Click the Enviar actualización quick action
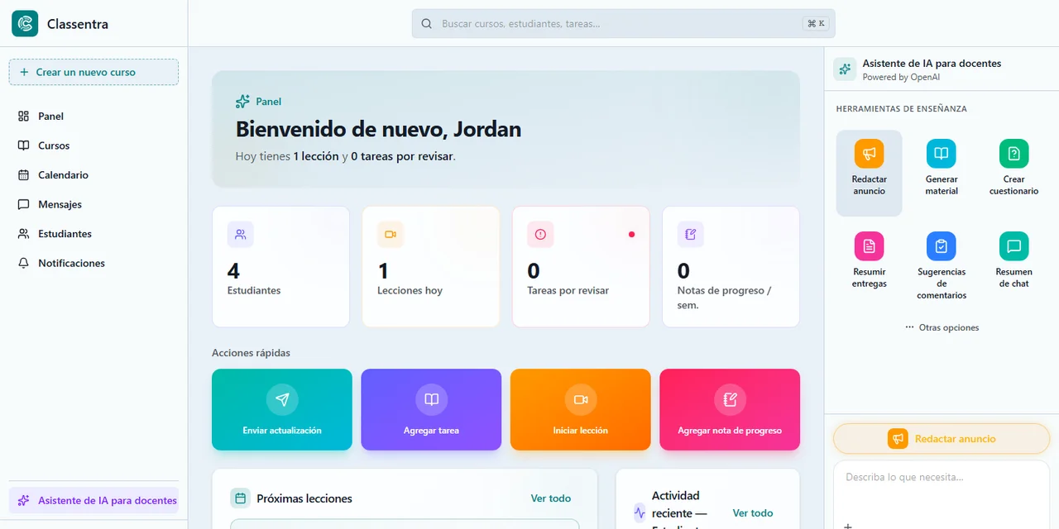The width and height of the screenshot is (1059, 529). (x=282, y=409)
